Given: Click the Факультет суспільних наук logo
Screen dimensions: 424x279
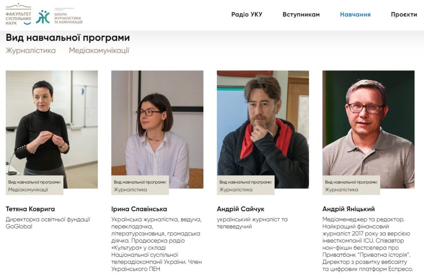Looking at the screenshot, I should coord(18,14).
